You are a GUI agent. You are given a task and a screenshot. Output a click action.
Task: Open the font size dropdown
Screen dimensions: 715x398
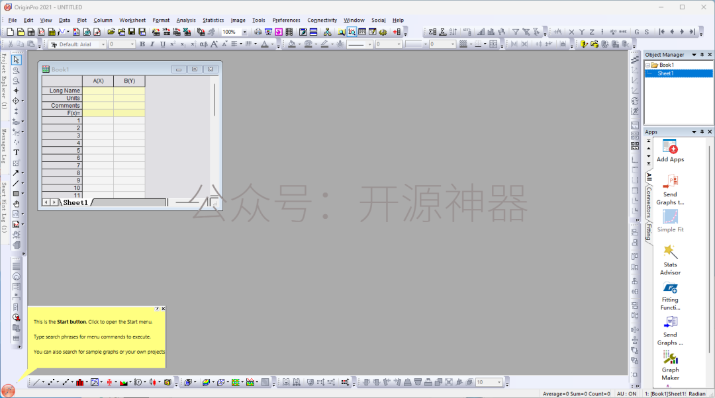(x=132, y=44)
